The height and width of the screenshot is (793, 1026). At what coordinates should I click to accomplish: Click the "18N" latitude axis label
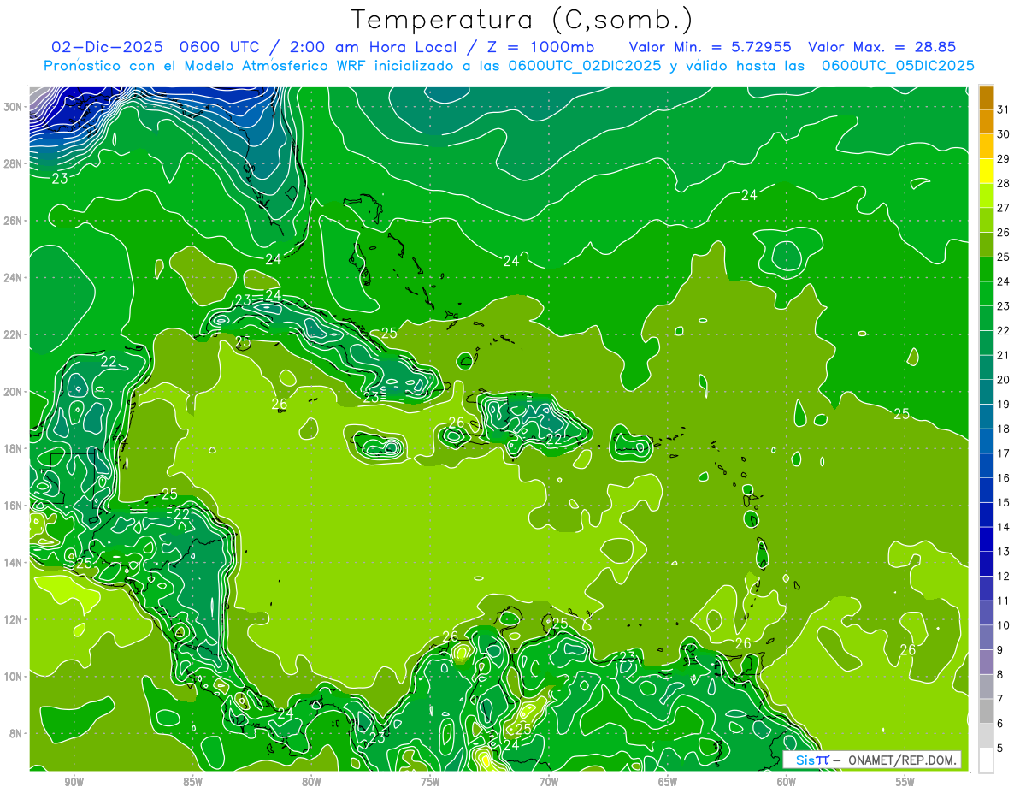[15, 448]
